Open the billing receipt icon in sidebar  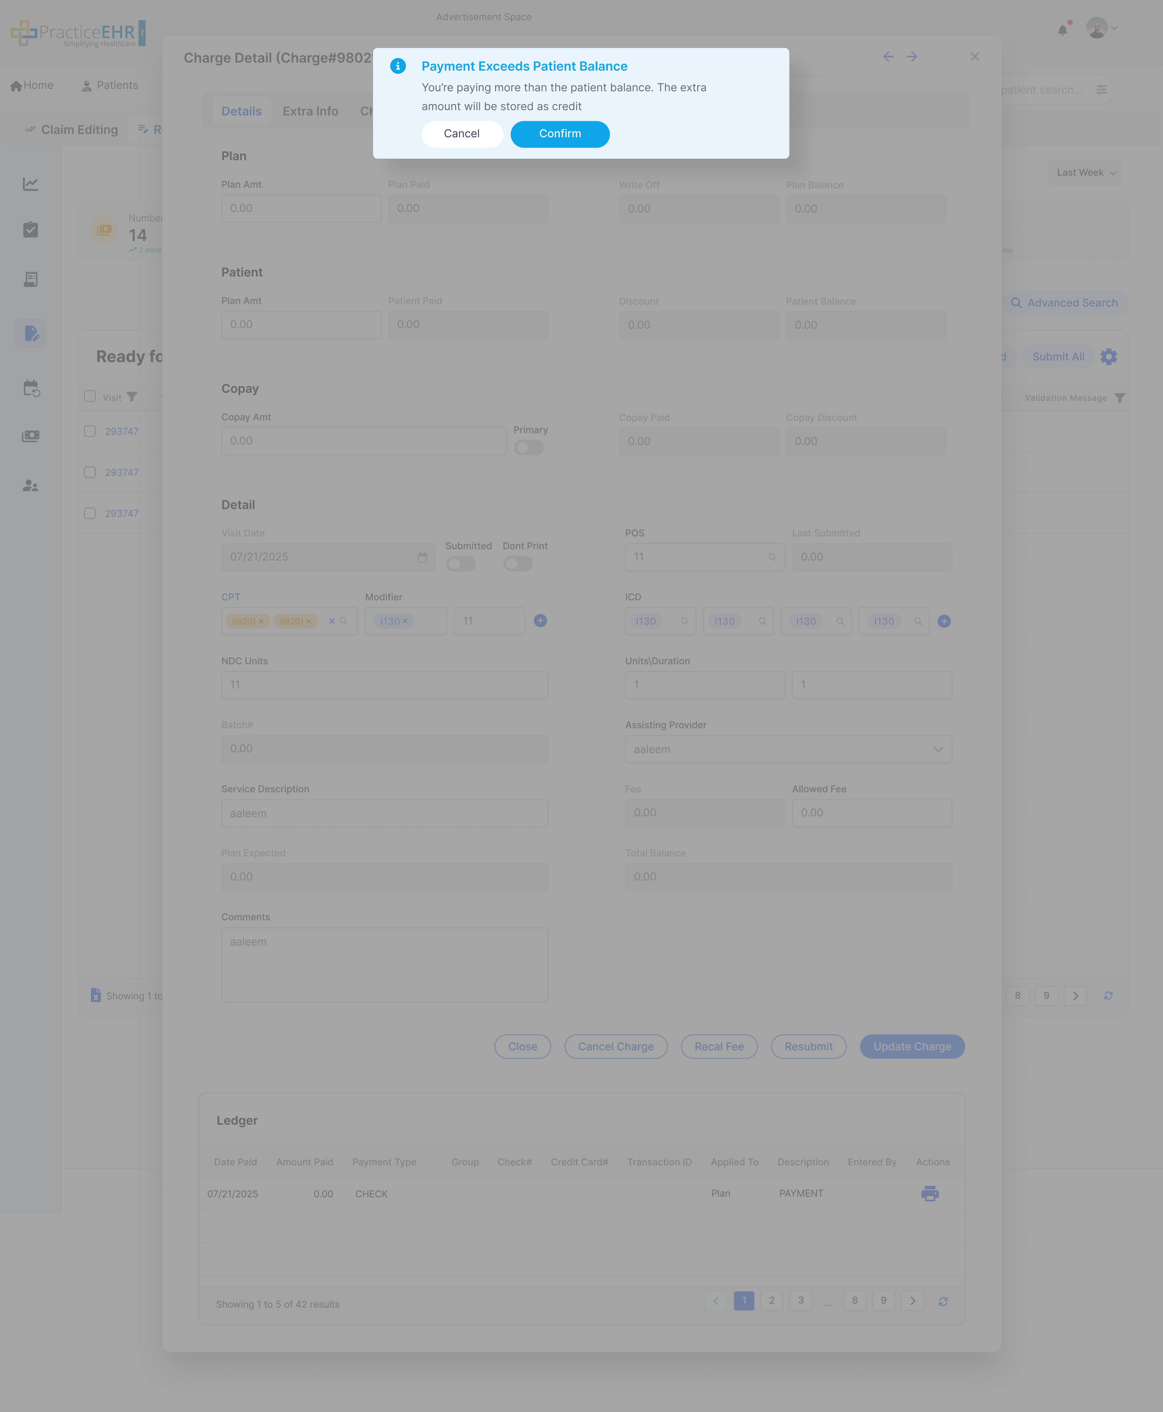(x=30, y=279)
